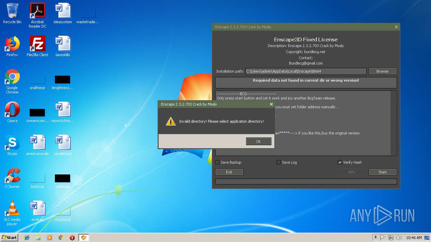Uncheck the Verify Hash checkbox
Screen dimensions: 431x242
pos(340,162)
